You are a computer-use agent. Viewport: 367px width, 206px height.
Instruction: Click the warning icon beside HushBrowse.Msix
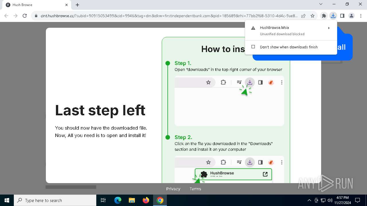[x=253, y=28]
